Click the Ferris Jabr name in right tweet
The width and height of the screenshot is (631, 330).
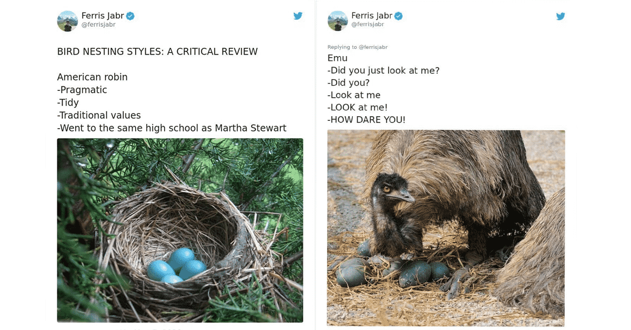(x=372, y=16)
